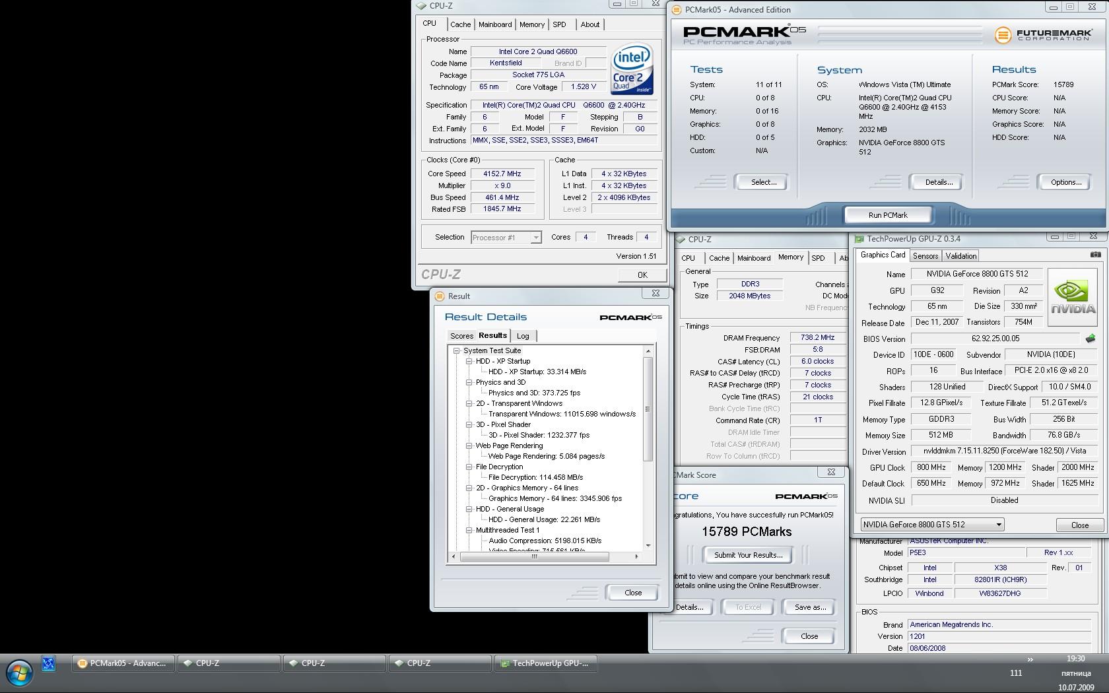Click the NVIDIA logo in GPU-Z
This screenshot has height=693, width=1109.
1073,298
